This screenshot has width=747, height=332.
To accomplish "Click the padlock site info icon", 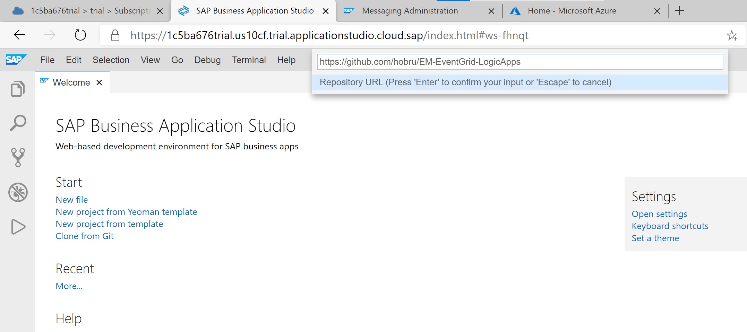I will [115, 35].
